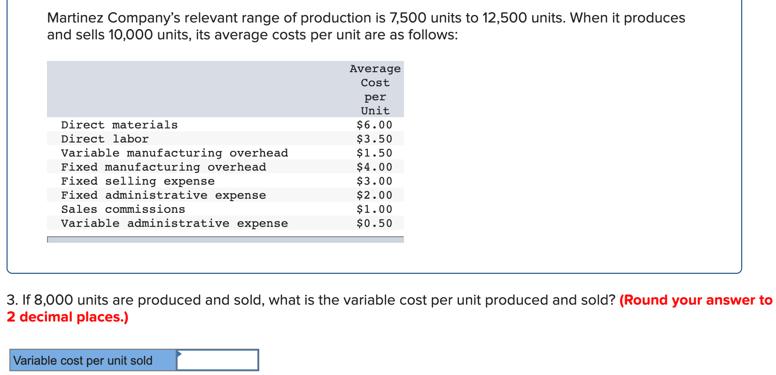Click the question 3 text about 8,000 units
The height and width of the screenshot is (375, 776).
pyautogui.click(x=311, y=300)
